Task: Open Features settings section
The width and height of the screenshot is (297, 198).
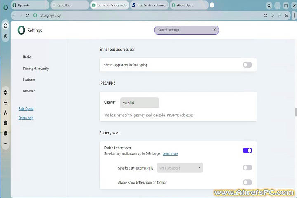Action: (29, 80)
